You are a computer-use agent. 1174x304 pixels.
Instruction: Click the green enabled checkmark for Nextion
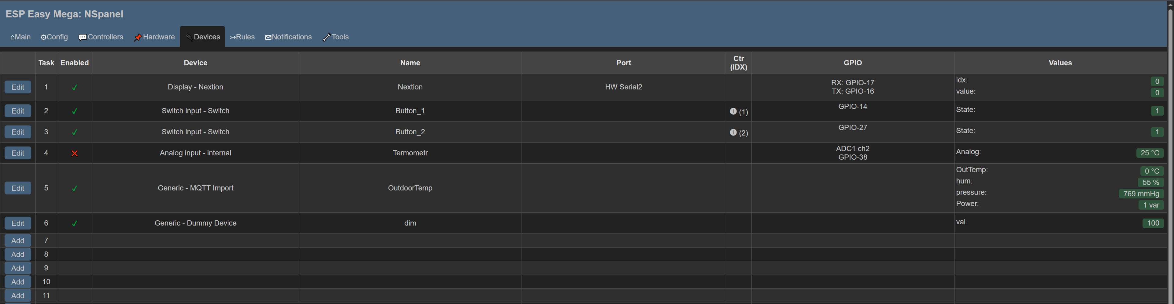(75, 87)
